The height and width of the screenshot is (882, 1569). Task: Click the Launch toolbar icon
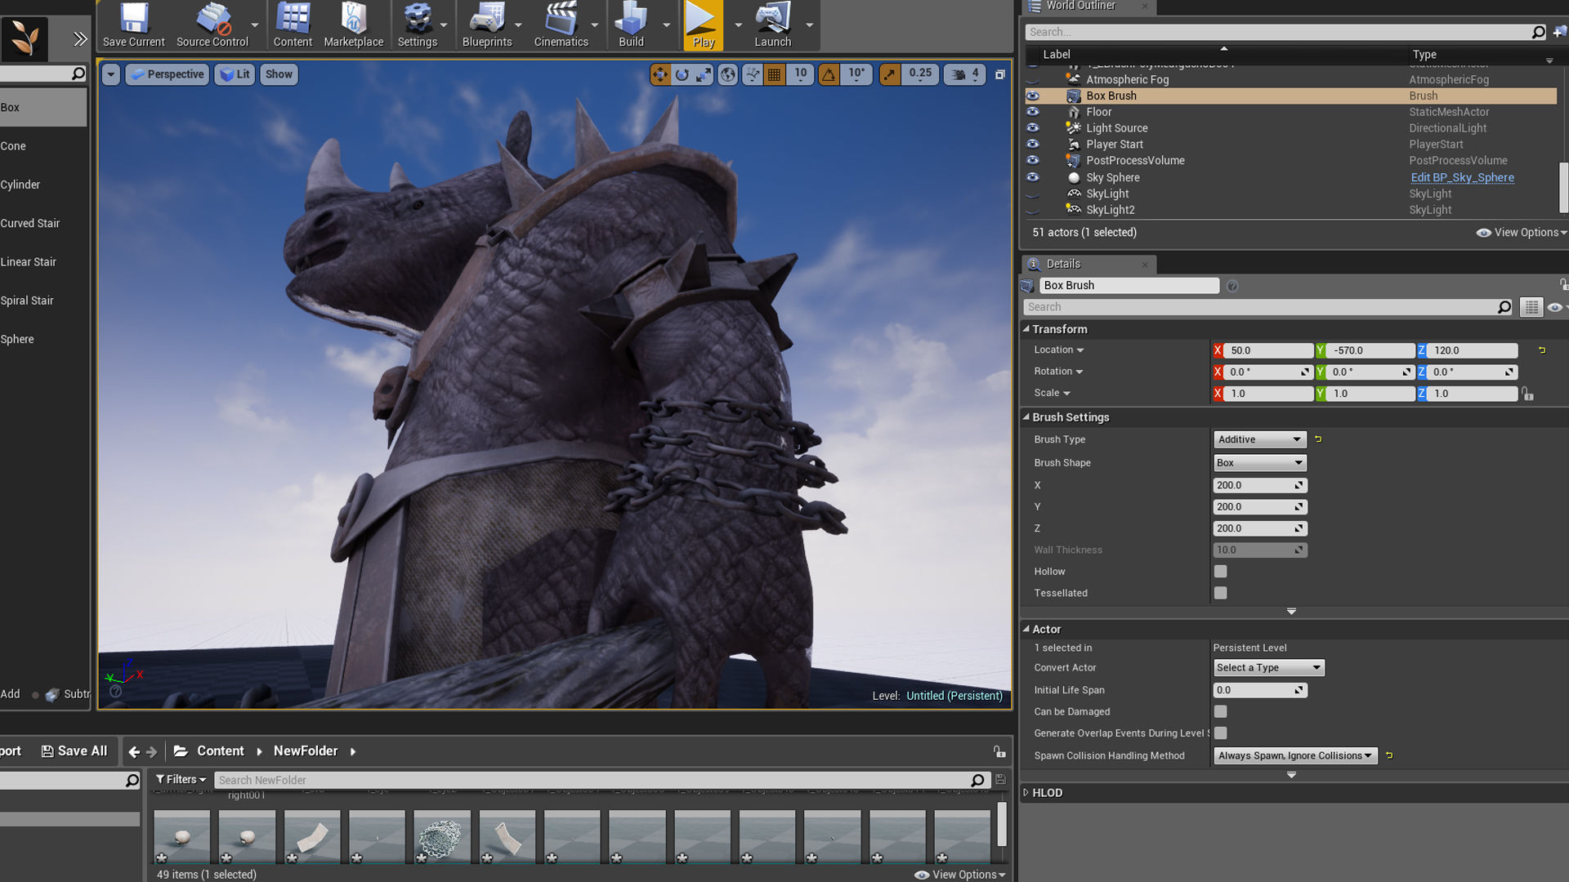(x=772, y=25)
